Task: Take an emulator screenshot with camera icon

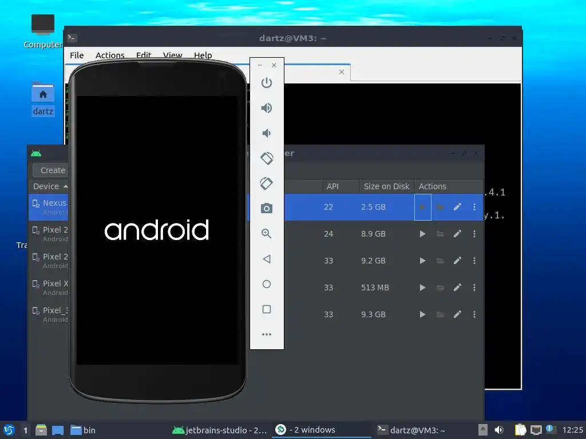Action: coord(267,208)
